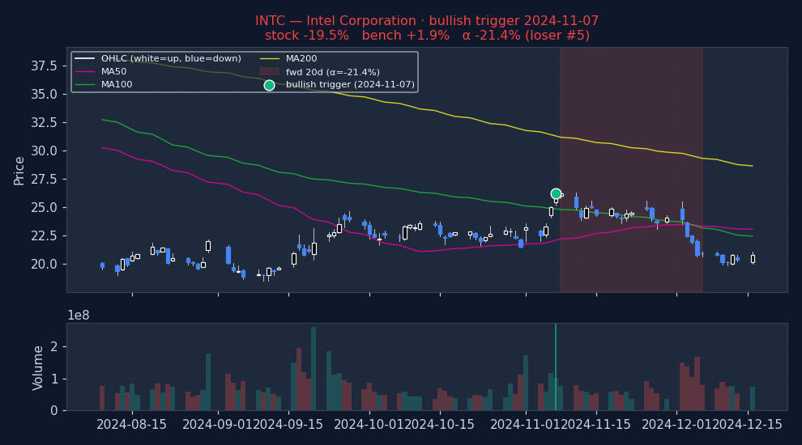
Task: Click the MA50 magenta line sample in the legend
Action: click(84, 72)
